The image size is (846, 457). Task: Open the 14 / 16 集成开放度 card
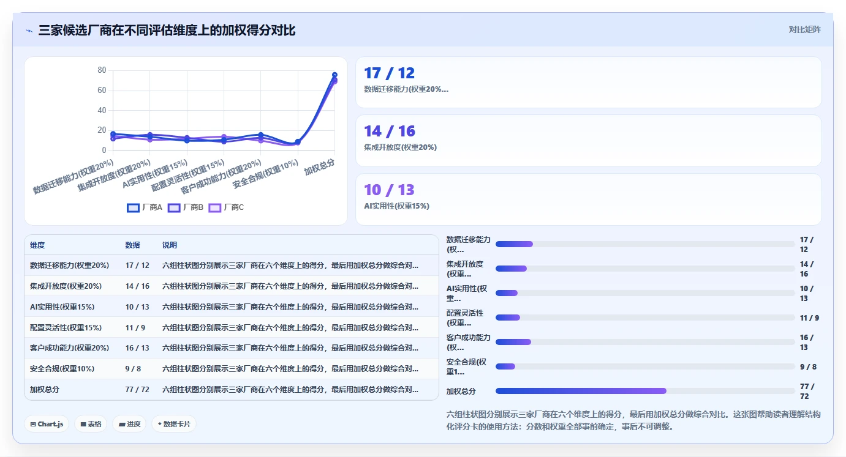pyautogui.click(x=588, y=141)
